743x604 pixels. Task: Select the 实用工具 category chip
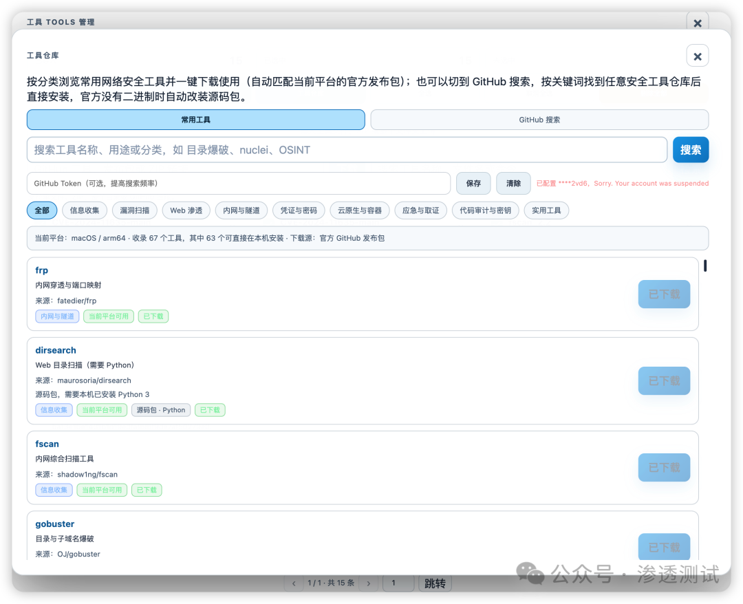[546, 211]
